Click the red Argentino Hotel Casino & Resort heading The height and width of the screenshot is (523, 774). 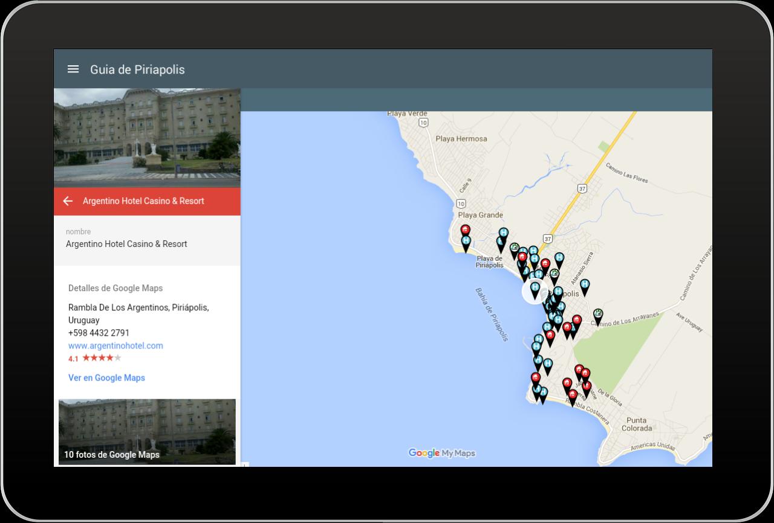tap(143, 201)
